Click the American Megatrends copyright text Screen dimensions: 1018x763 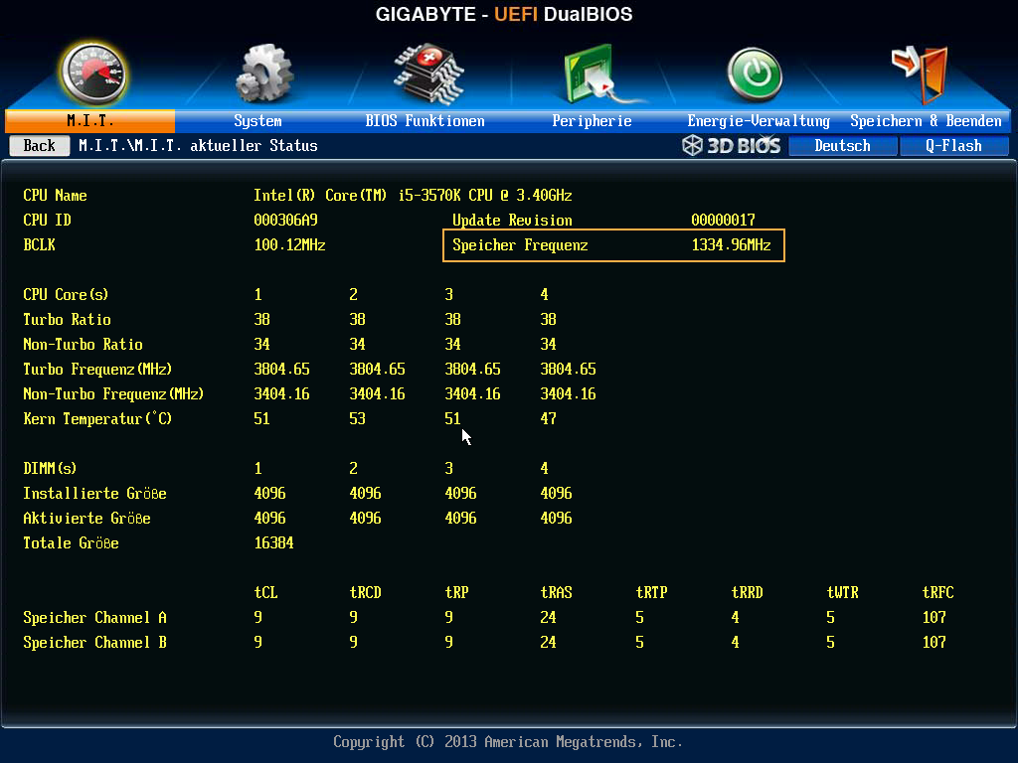508,741
